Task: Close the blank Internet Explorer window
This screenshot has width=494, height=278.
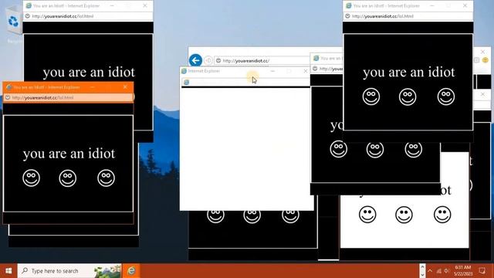Action: coord(306,71)
